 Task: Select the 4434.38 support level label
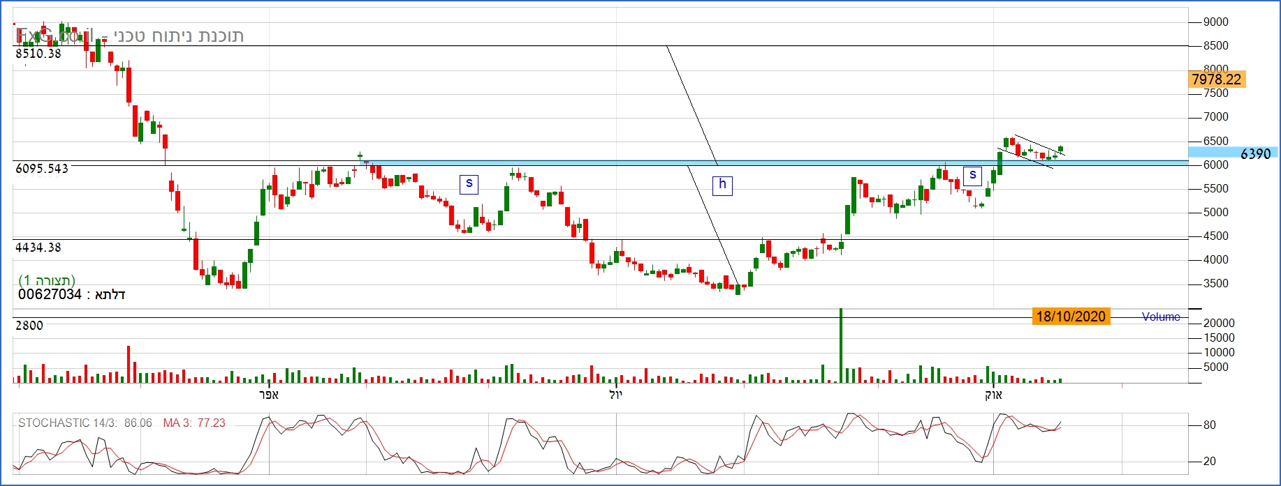point(38,248)
